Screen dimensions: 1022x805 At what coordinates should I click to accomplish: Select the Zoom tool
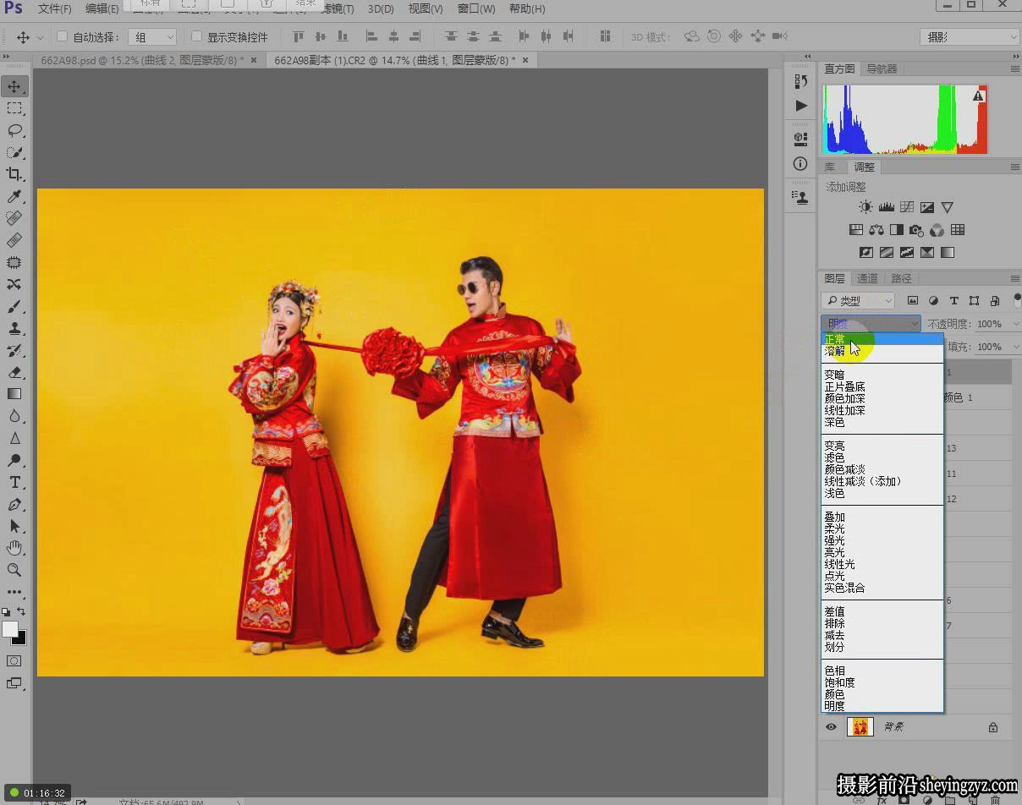pos(14,570)
